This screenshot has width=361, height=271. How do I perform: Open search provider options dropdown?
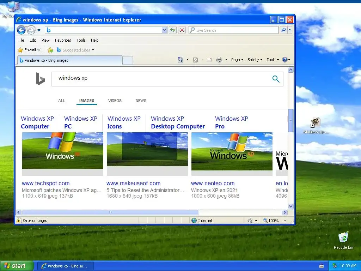290,30
